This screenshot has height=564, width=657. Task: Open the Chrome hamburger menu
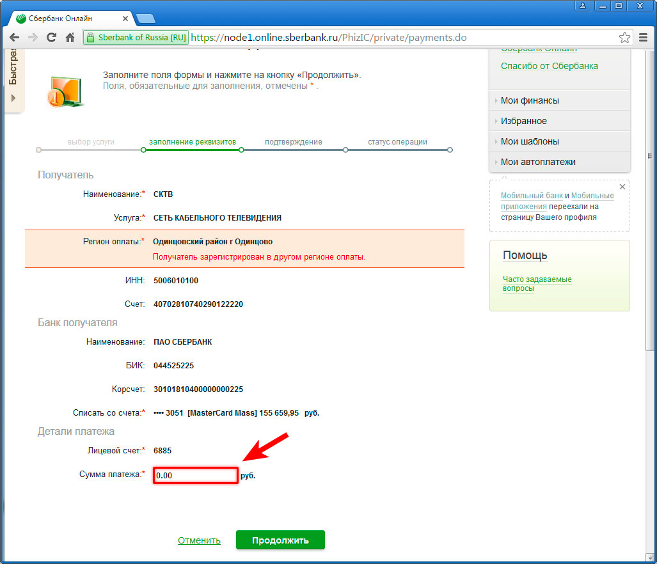pos(643,38)
